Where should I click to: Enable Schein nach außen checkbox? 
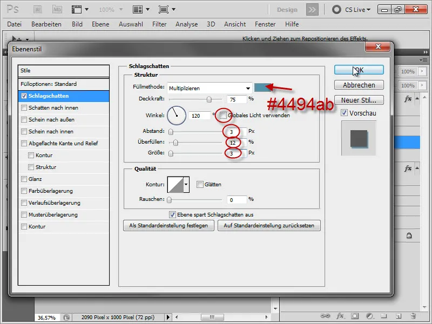coord(24,119)
